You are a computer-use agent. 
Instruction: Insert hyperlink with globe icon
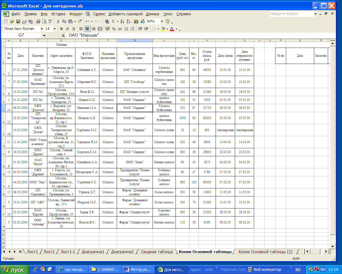(x=107, y=21)
